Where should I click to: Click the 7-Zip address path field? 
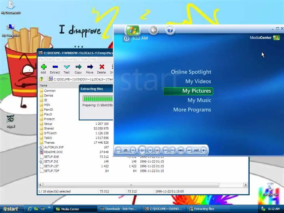tap(80, 79)
